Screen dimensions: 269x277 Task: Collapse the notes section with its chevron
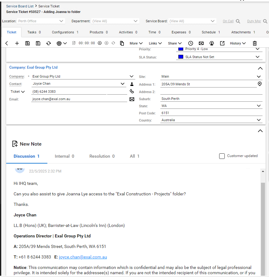point(260,131)
